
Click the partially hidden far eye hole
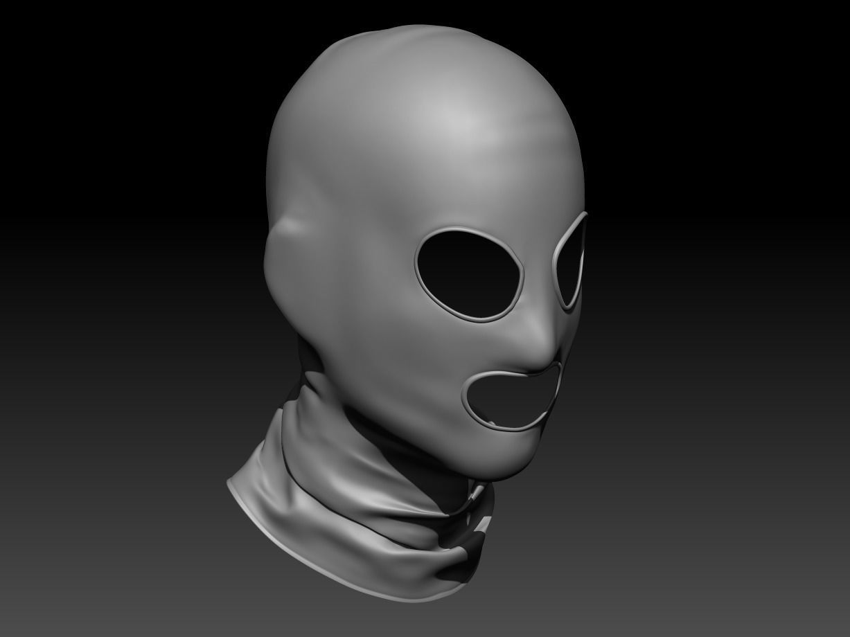click(x=570, y=261)
